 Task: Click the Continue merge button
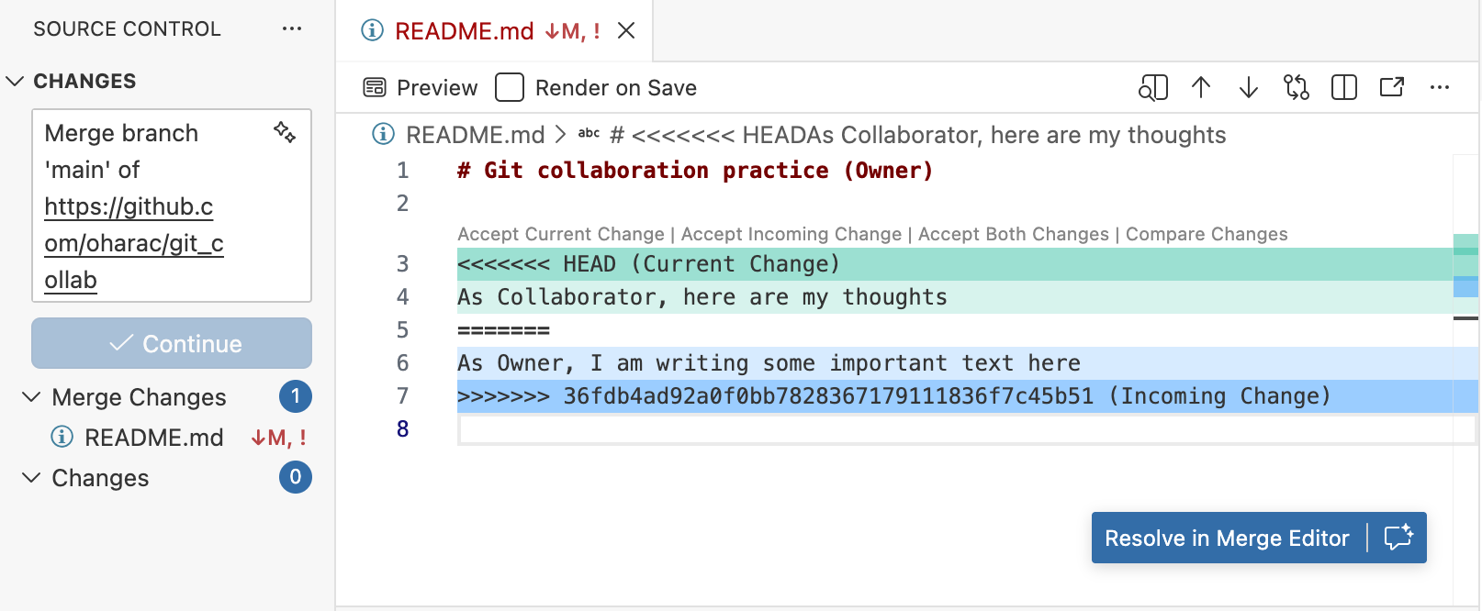pos(172,344)
